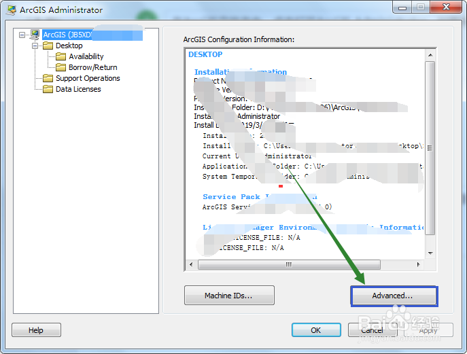The image size is (467, 354).
Task: Minimize the ArcGIS Administrator window
Action: point(402,7)
